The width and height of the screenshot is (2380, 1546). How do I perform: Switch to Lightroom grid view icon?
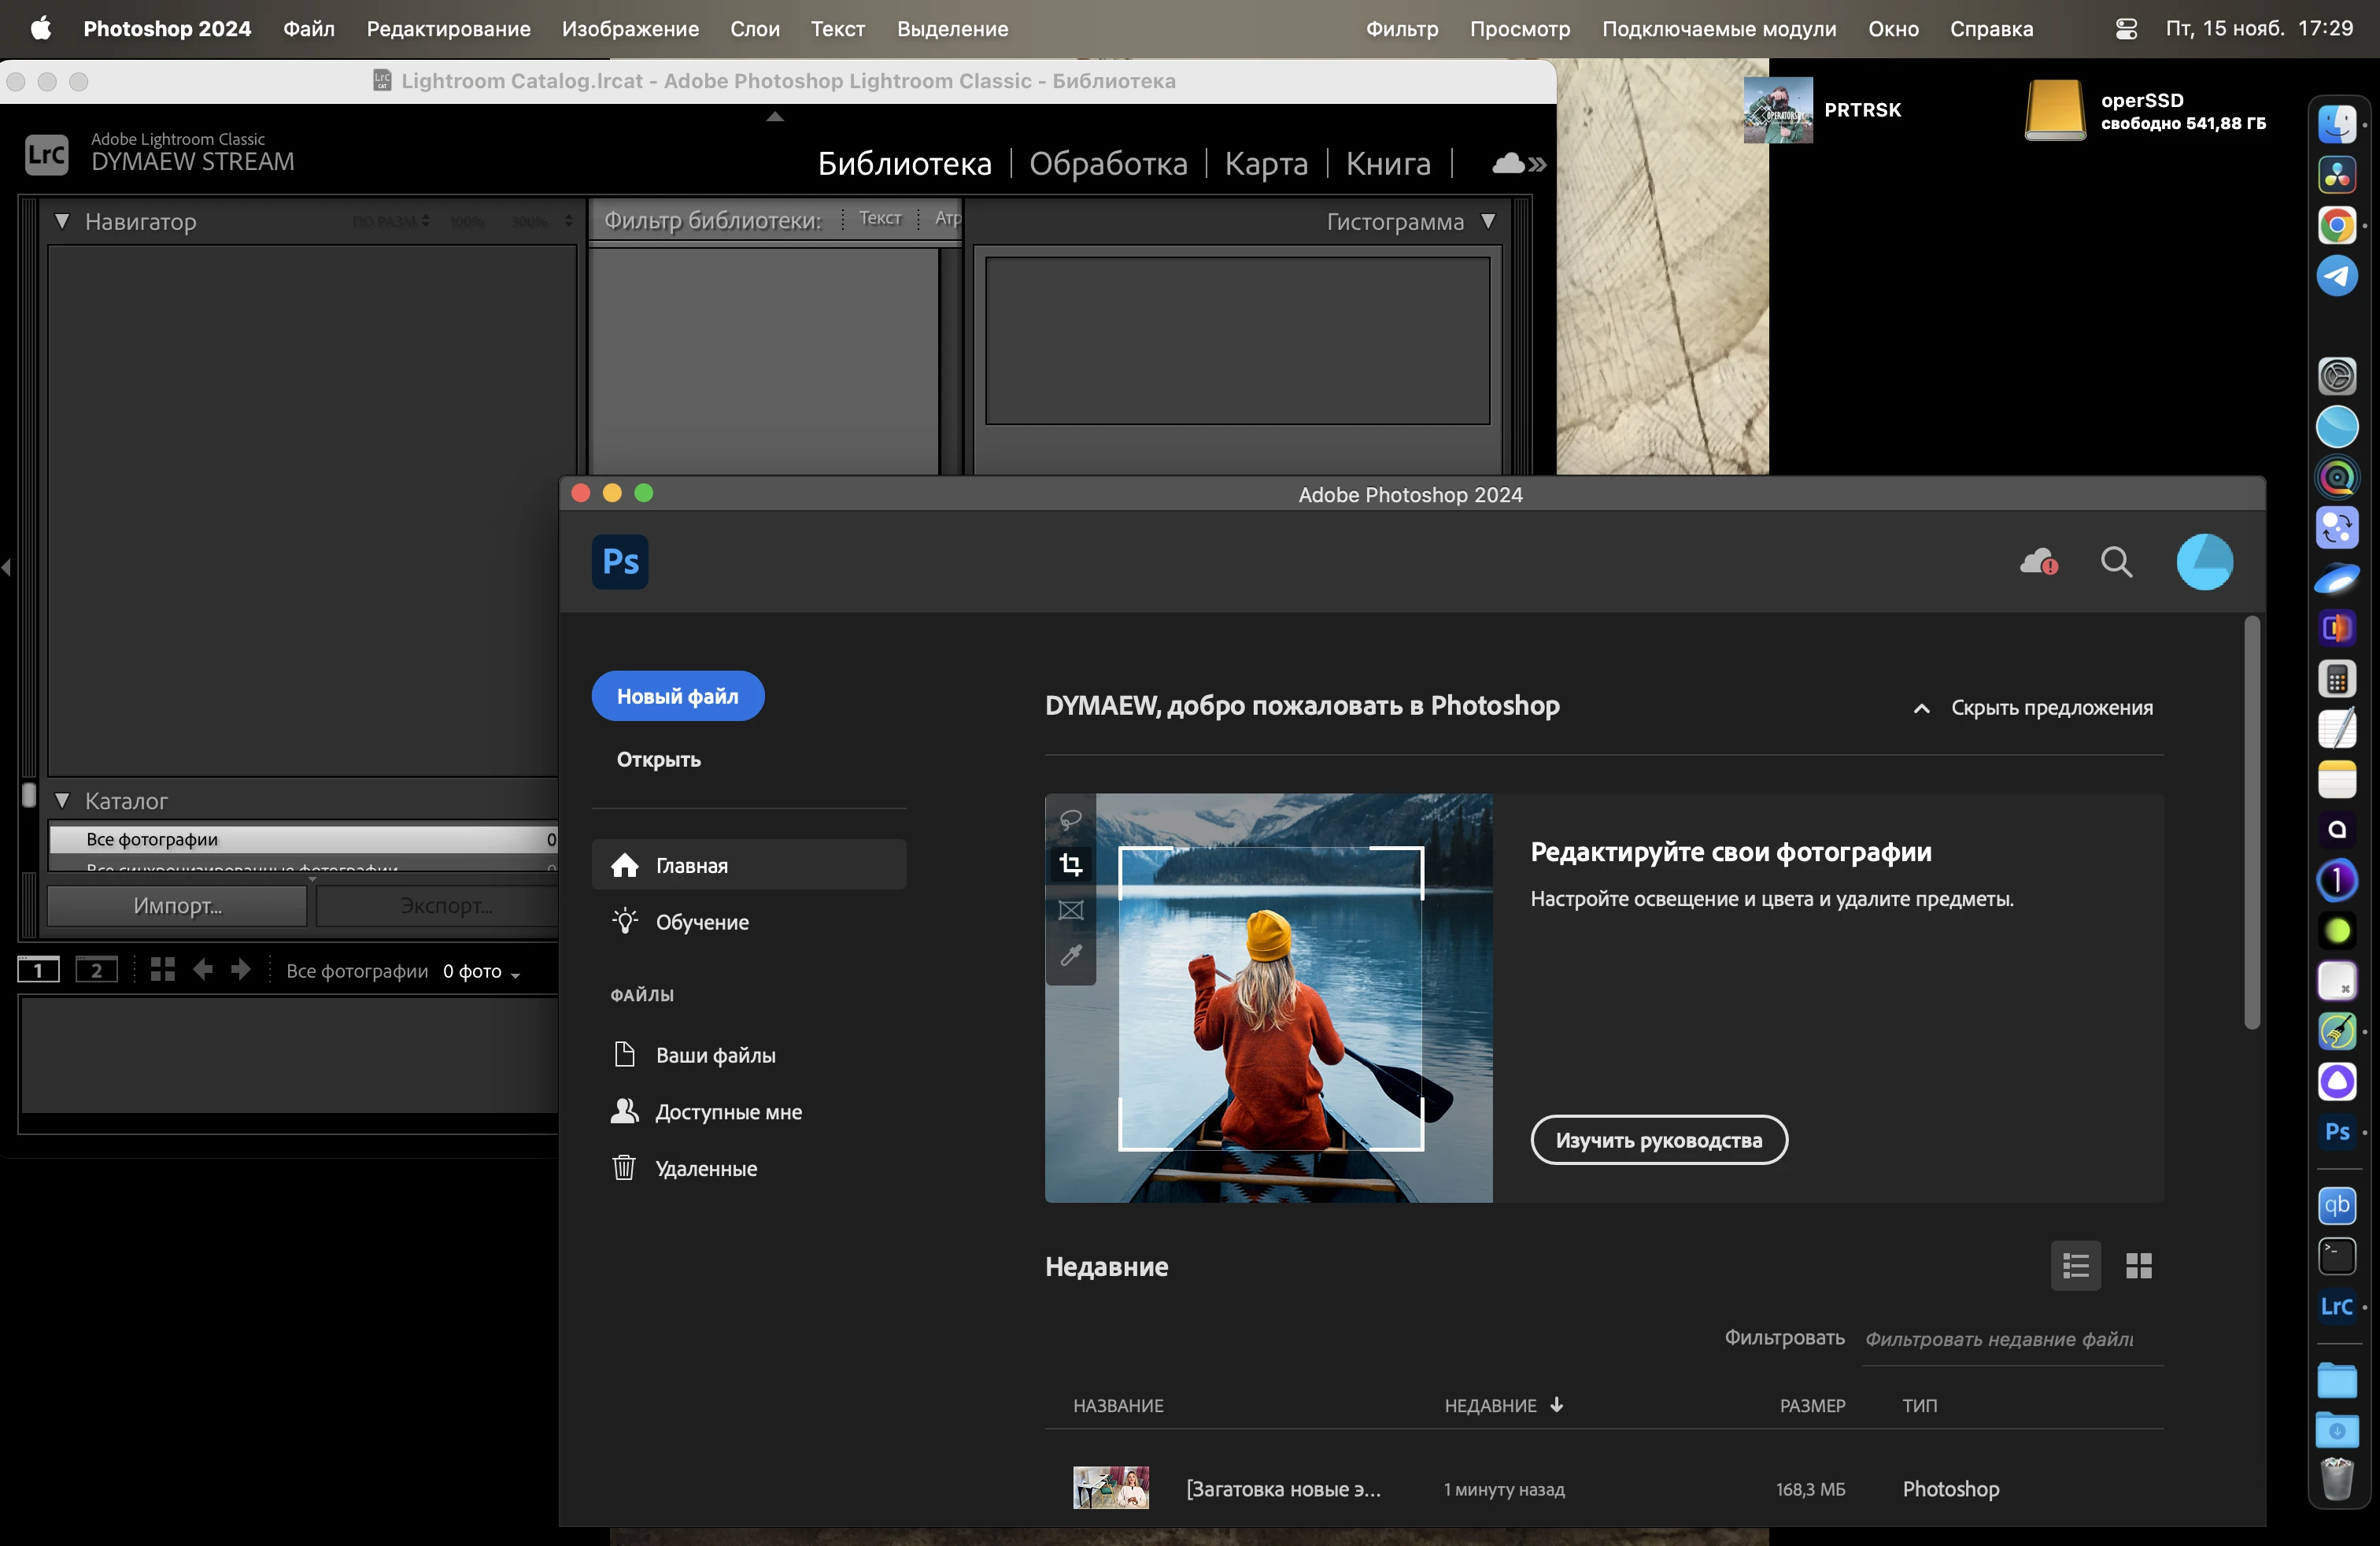162,969
